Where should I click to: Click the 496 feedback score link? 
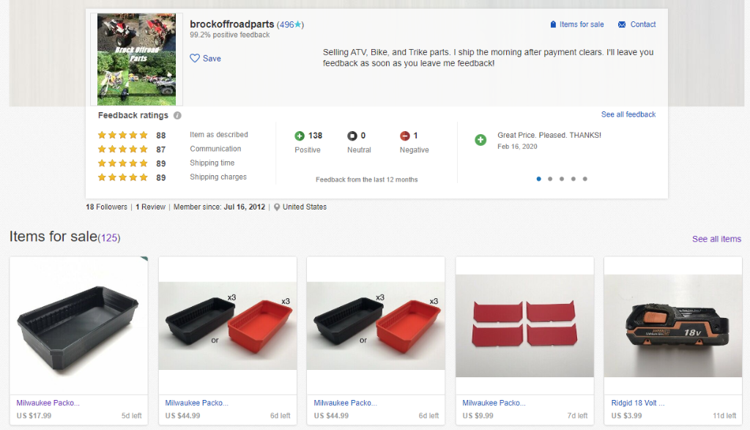(x=286, y=24)
